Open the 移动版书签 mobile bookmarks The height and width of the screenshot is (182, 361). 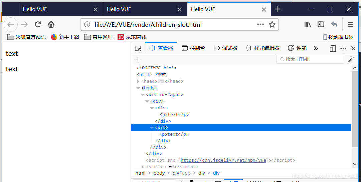coord(338,37)
